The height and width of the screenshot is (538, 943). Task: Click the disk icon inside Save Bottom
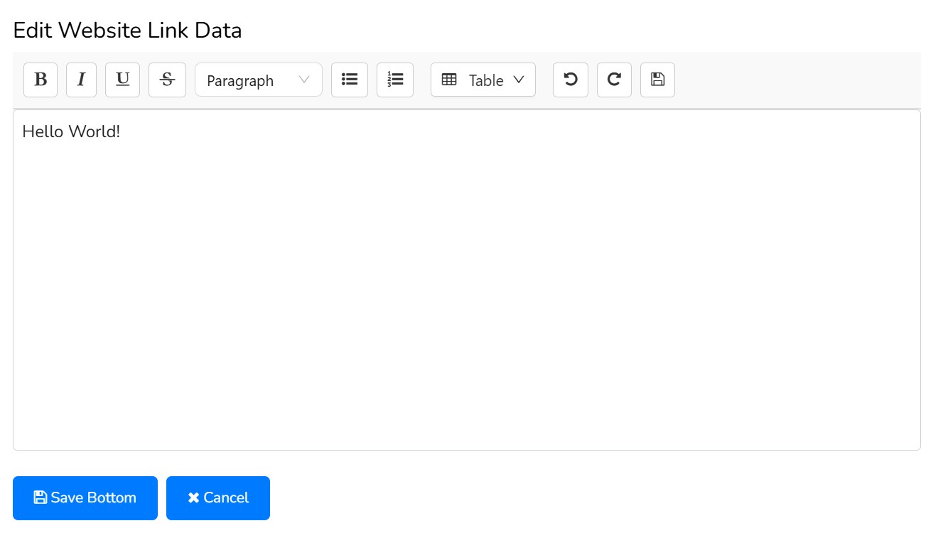[x=41, y=497]
